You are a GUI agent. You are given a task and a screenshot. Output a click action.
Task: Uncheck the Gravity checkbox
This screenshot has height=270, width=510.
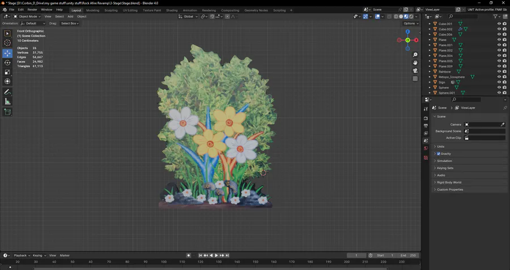(x=439, y=153)
